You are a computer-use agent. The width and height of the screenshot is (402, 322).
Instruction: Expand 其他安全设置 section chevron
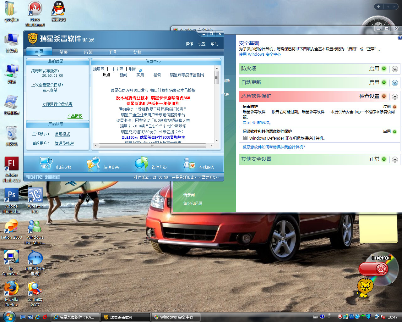395,159
